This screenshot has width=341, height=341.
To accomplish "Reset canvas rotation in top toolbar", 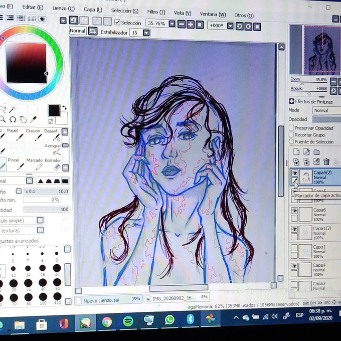I will coord(257,27).
